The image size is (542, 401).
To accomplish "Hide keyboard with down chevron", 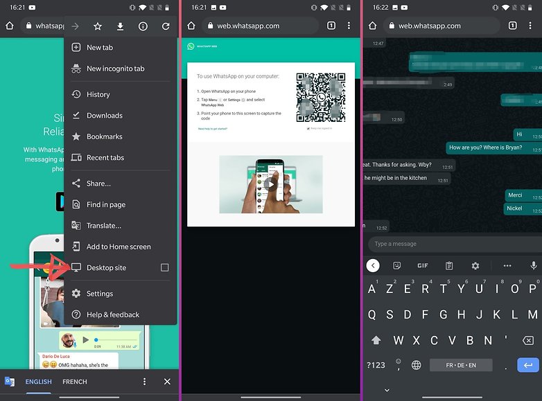I will [x=387, y=391].
